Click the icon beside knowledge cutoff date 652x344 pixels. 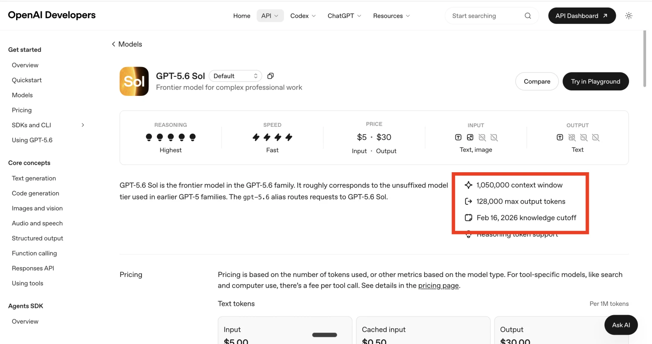click(x=469, y=218)
